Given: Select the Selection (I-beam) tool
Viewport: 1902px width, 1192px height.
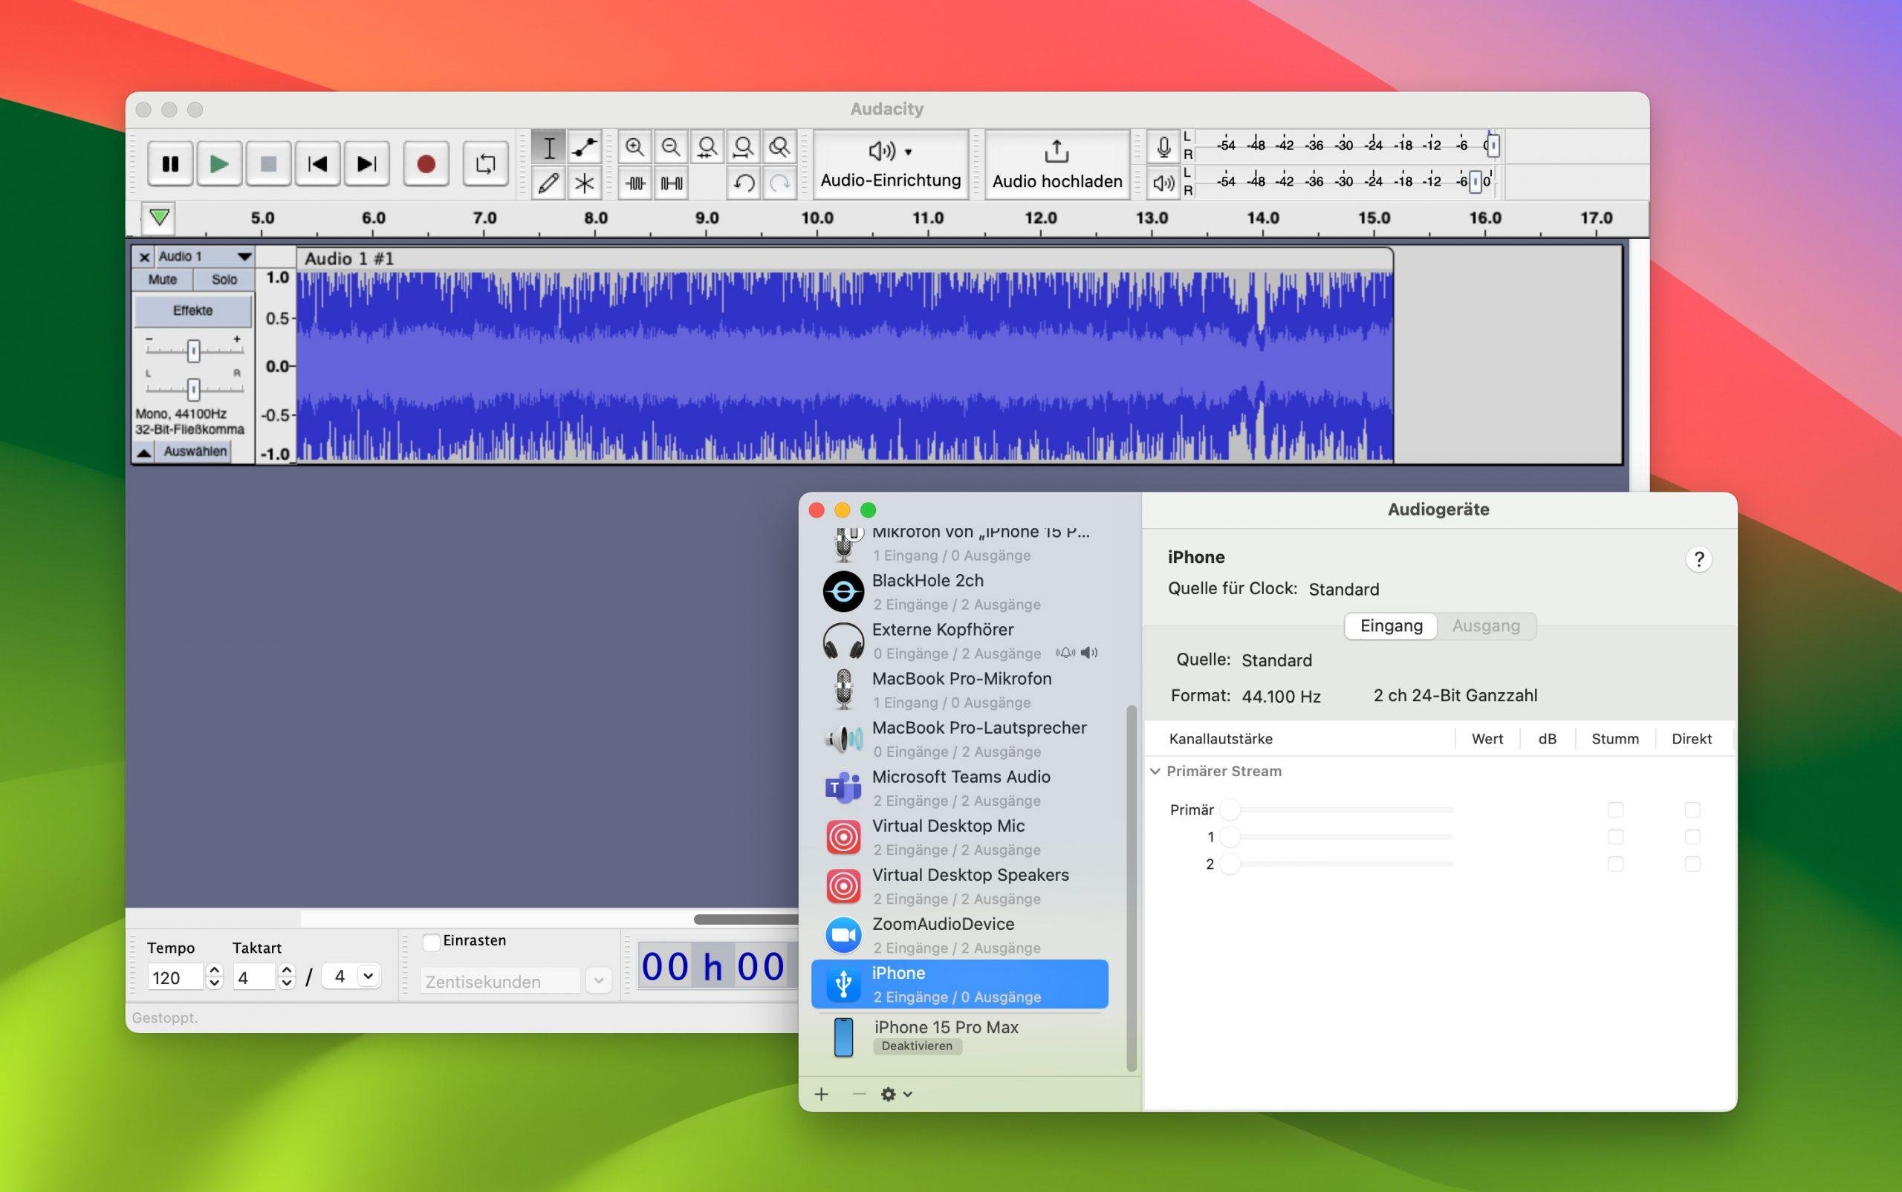Looking at the screenshot, I should (549, 148).
